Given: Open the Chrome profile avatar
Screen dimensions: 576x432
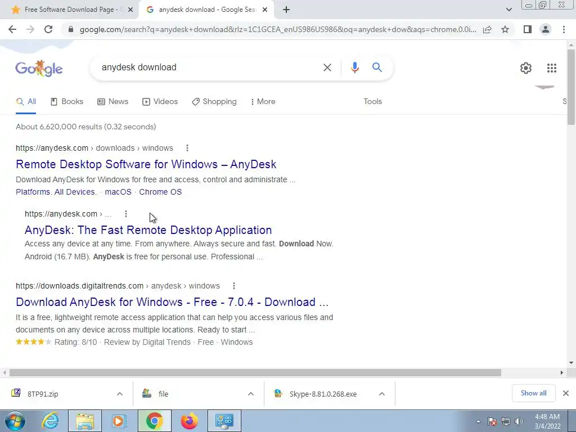Looking at the screenshot, I should pyautogui.click(x=546, y=29).
